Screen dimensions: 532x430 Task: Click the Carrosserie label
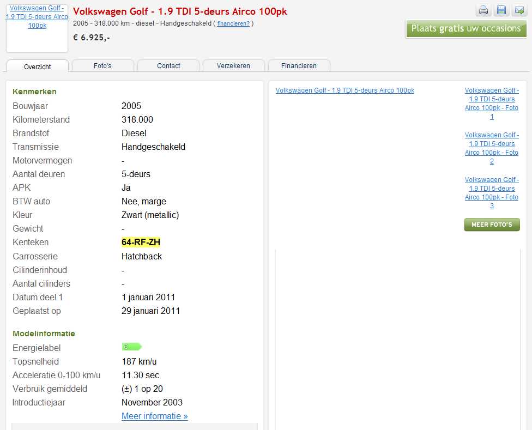pyautogui.click(x=35, y=256)
